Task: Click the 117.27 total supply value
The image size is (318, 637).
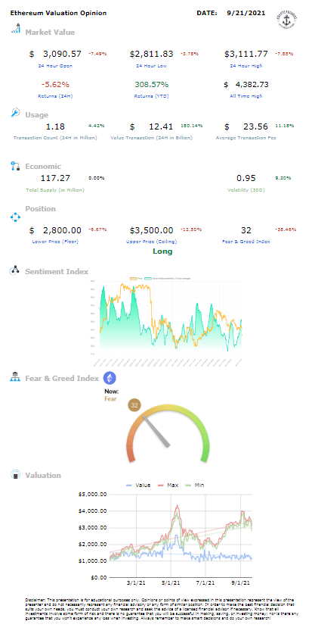Action: click(x=55, y=178)
